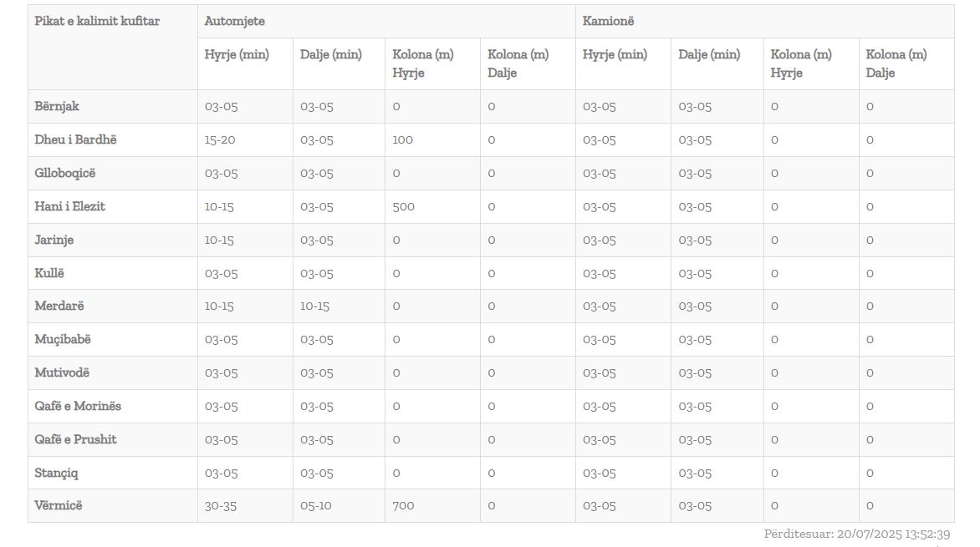The width and height of the screenshot is (980, 547).
Task: Click the 100 column value for Dheu i Bardhë
Action: pos(402,139)
